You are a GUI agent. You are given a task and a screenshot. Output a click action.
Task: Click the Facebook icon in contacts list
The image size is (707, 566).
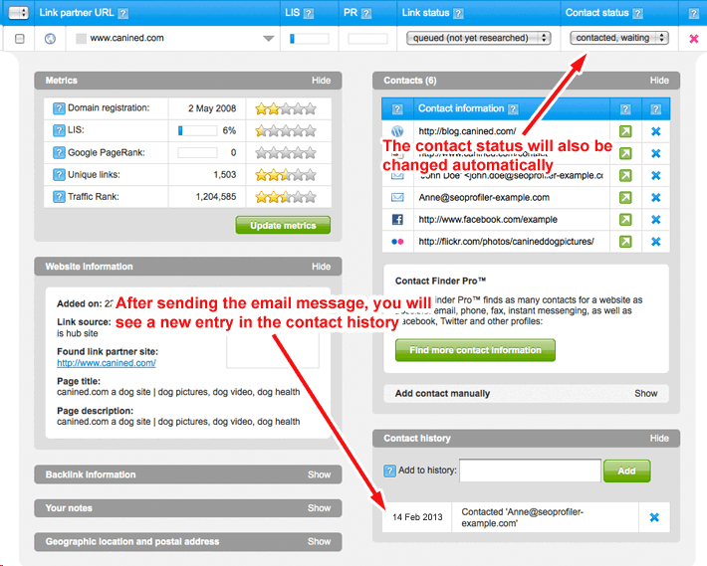tap(397, 220)
